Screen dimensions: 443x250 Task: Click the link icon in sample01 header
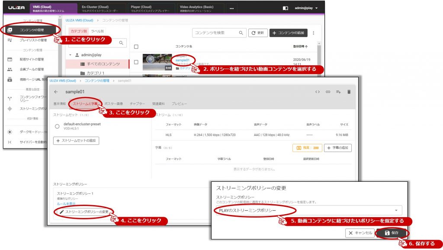pyautogui.click(x=328, y=92)
